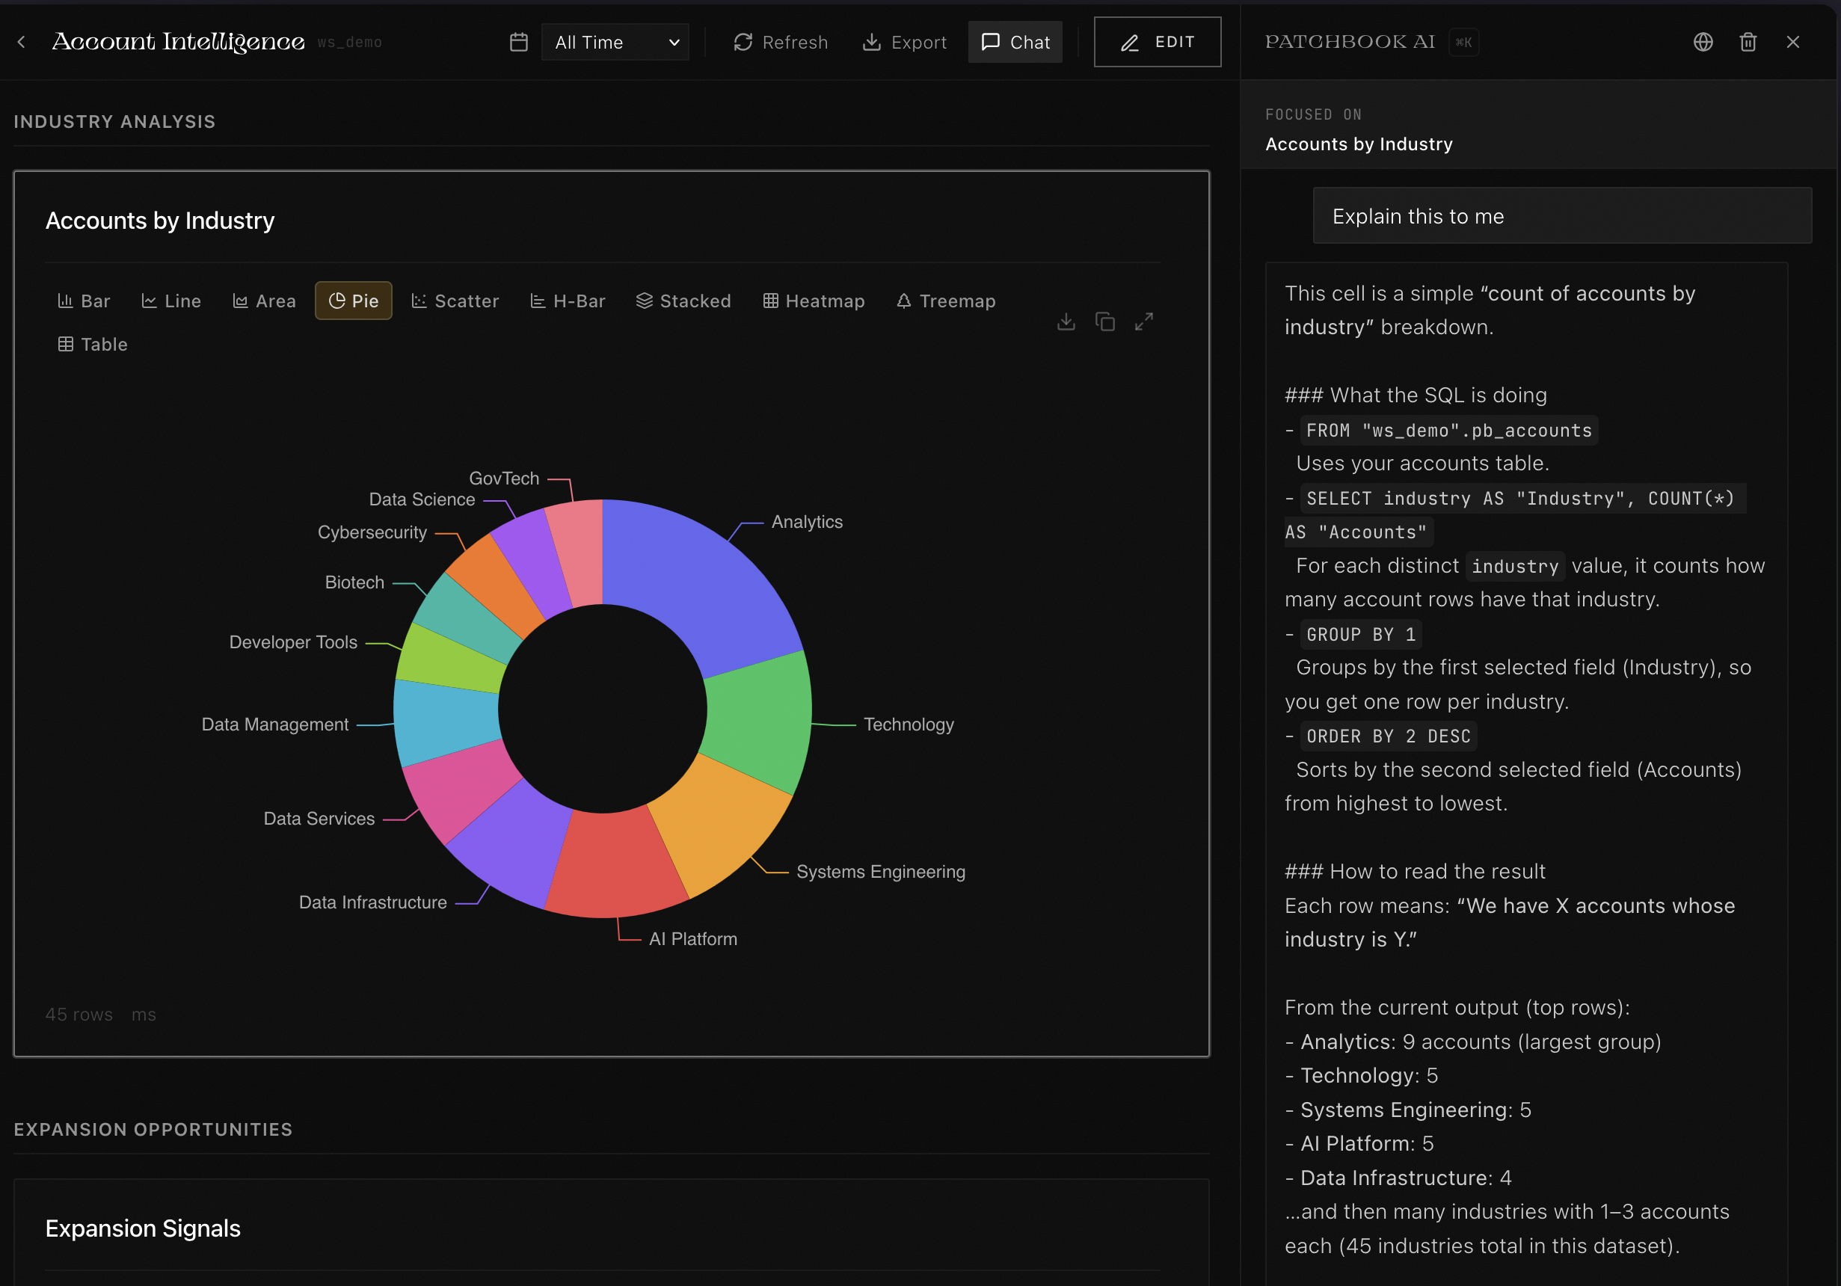The image size is (1841, 1286).
Task: Open the calendar date picker
Action: [x=518, y=42]
